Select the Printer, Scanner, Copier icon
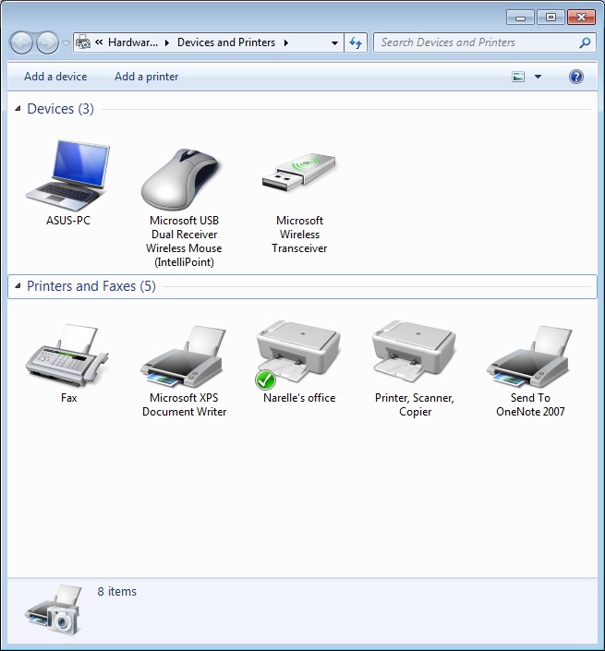This screenshot has height=651, width=605. [414, 351]
